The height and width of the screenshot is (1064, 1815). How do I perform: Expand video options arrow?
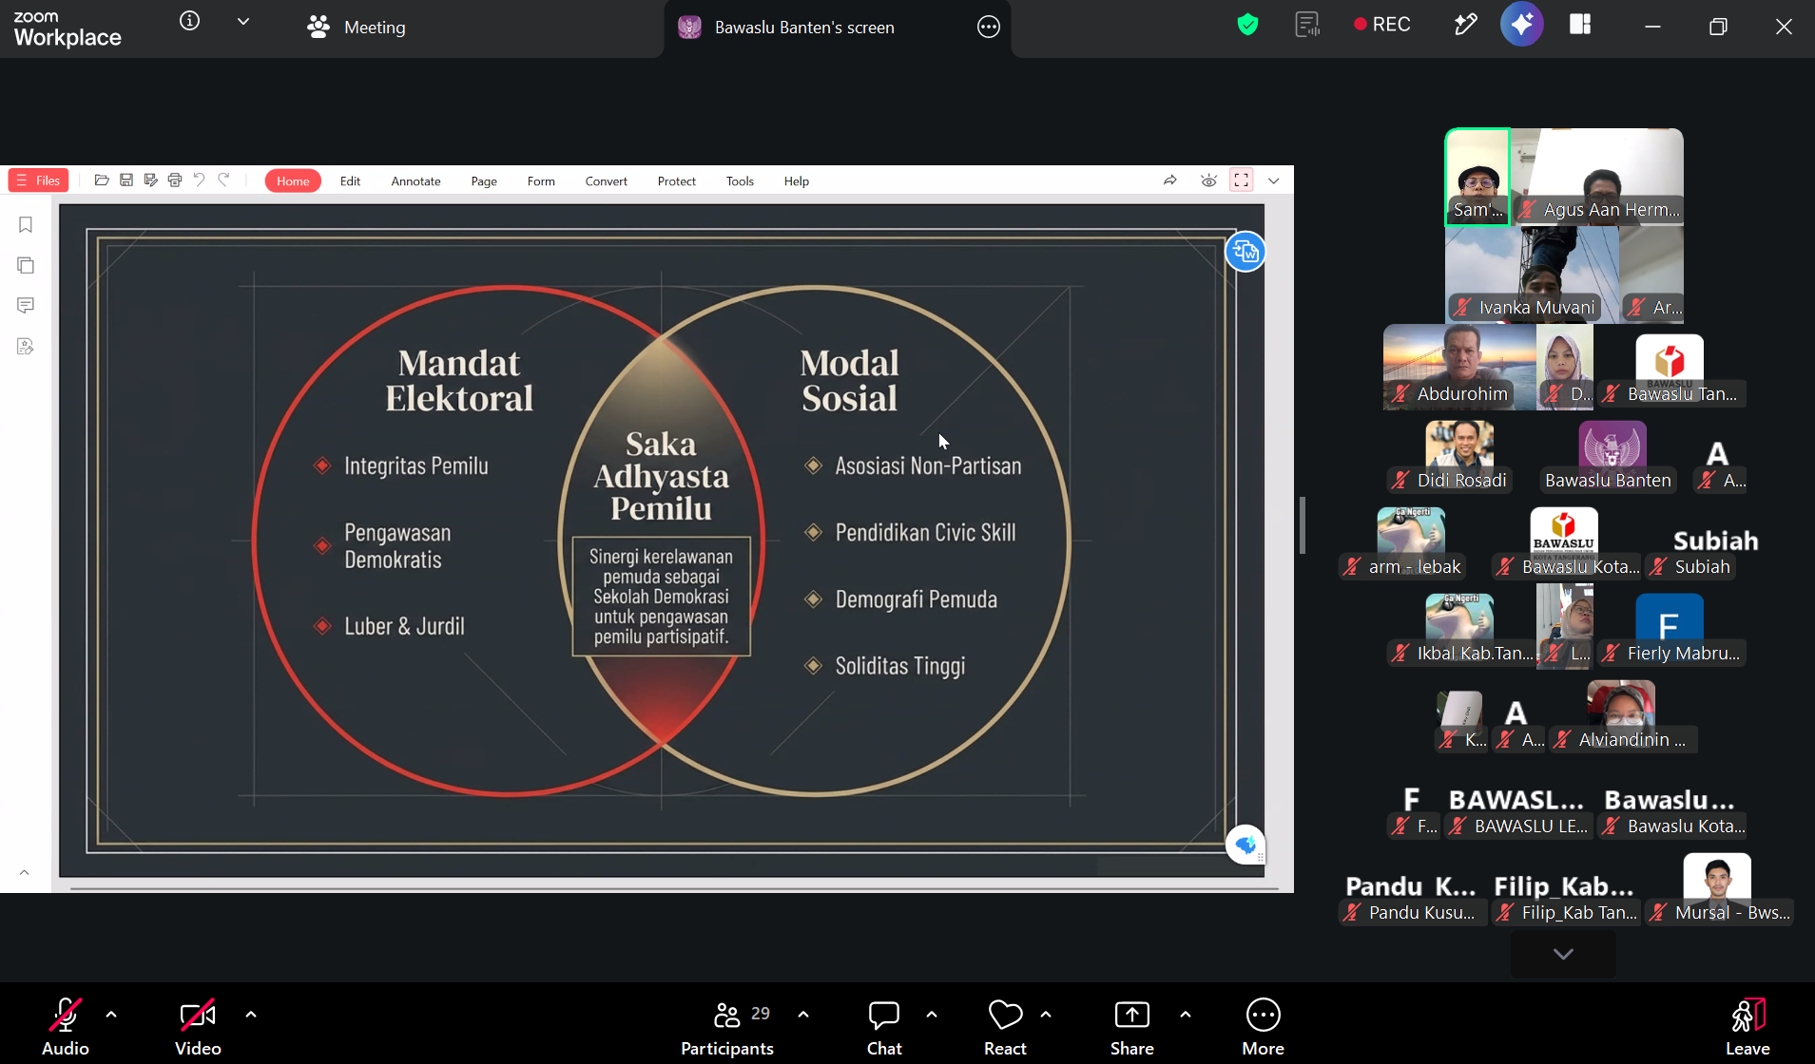click(x=251, y=1015)
